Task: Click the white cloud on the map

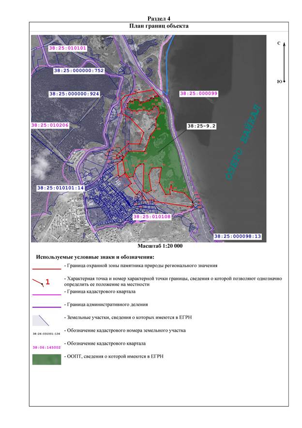Action: pos(41,167)
